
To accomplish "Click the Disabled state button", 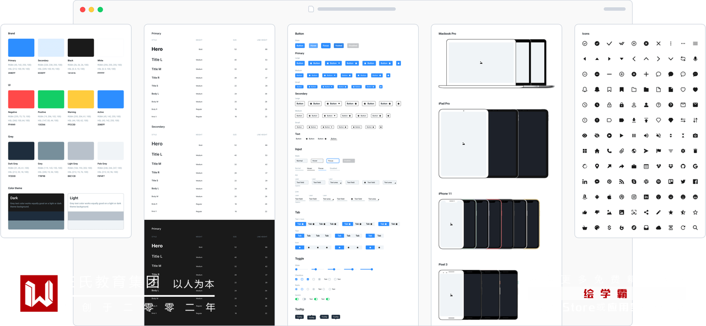I will 353,46.
